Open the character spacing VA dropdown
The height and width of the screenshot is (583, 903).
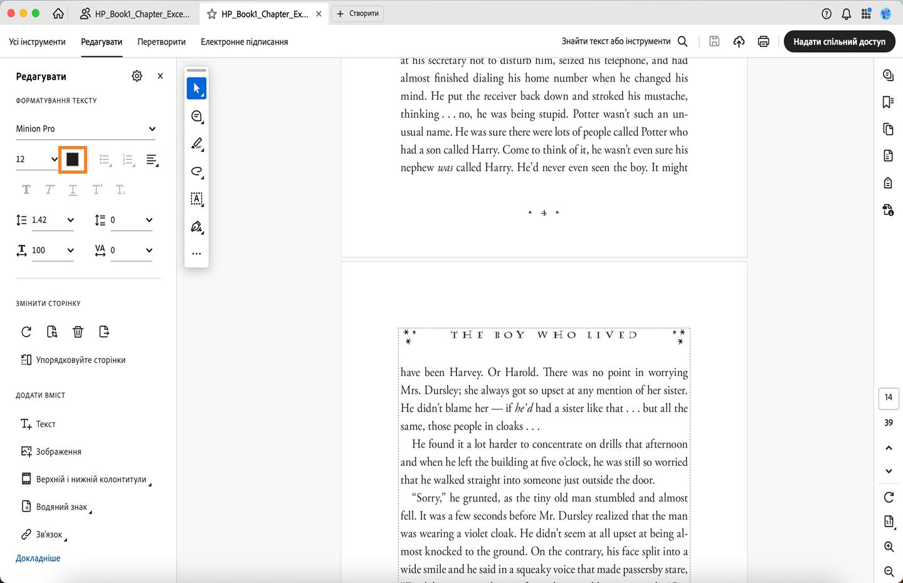(132, 250)
